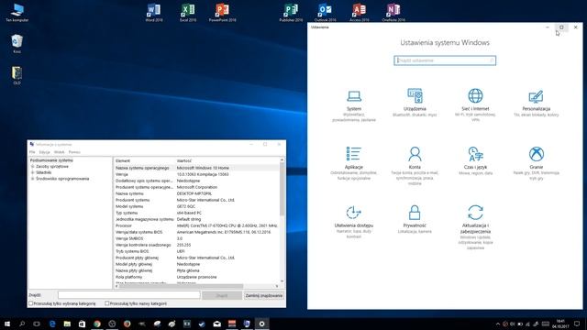Open Czas i język settings
This screenshot has width=587, height=330.
pos(475,161)
